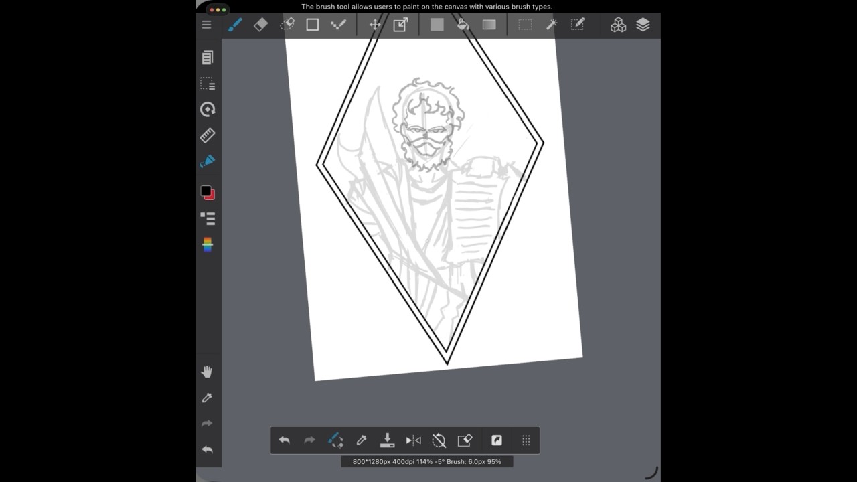
Task: Open canvas rotation options in sidebar
Action: 208,109
